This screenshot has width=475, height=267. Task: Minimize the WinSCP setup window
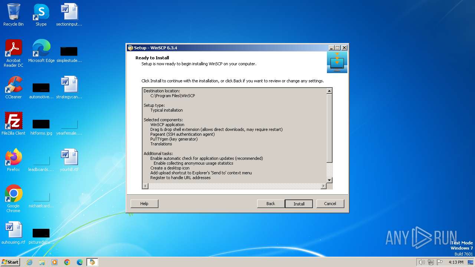tap(331, 48)
